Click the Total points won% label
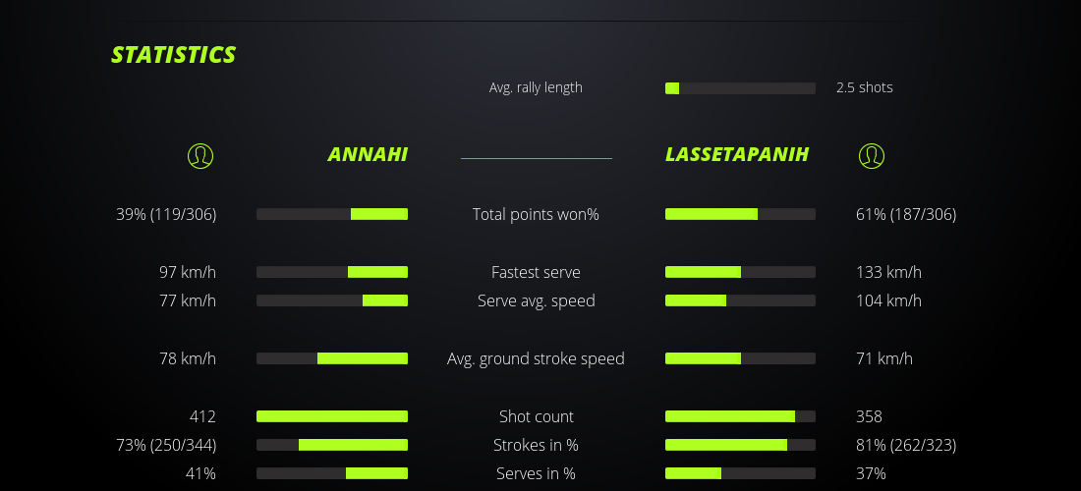Image resolution: width=1081 pixels, height=491 pixels. [x=536, y=214]
